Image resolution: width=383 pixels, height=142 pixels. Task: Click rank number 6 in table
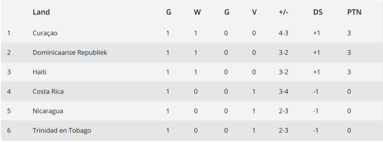pyautogui.click(x=9, y=130)
